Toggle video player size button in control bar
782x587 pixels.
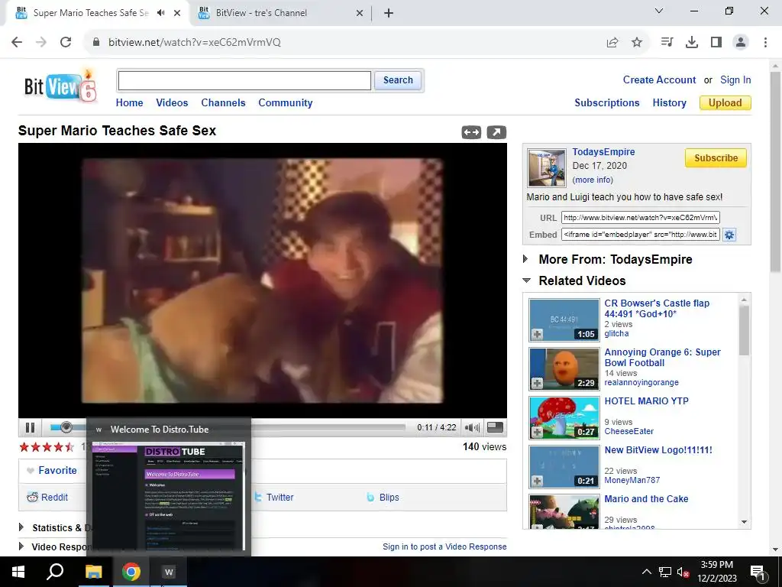[x=495, y=427]
